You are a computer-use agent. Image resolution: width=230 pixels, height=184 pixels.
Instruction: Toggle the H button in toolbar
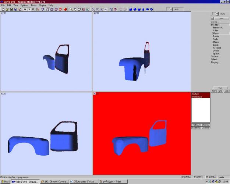coord(25,9)
